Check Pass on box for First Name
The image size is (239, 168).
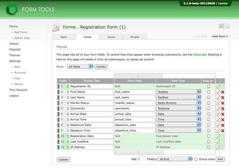click(208, 92)
